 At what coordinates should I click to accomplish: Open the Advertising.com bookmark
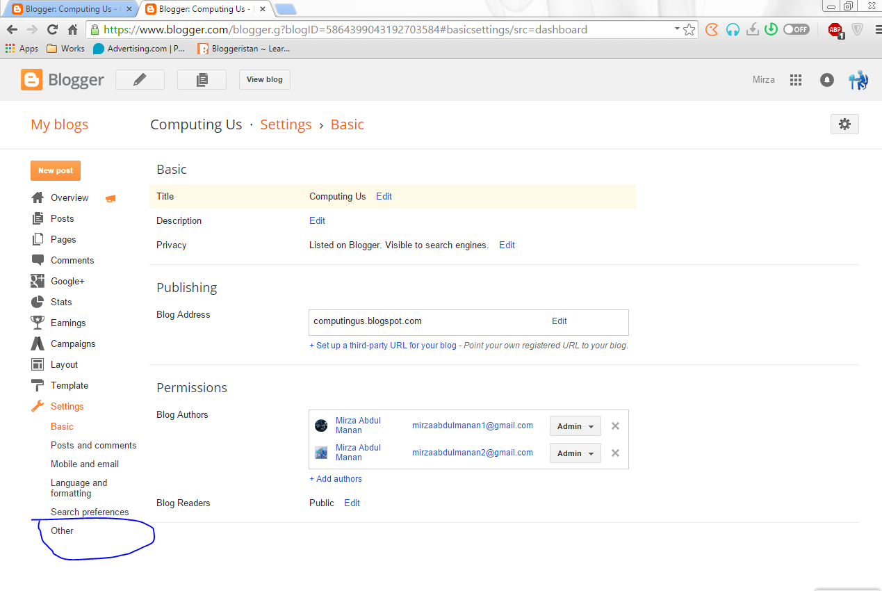[x=139, y=49]
